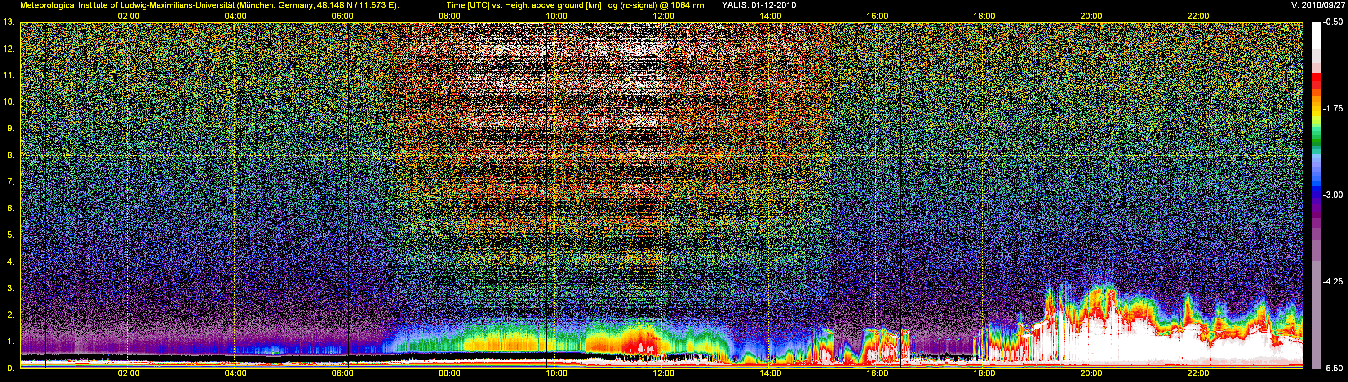Click the 06:00 label on top time axis
Viewport: 1348px width, 382px height.
[343, 16]
